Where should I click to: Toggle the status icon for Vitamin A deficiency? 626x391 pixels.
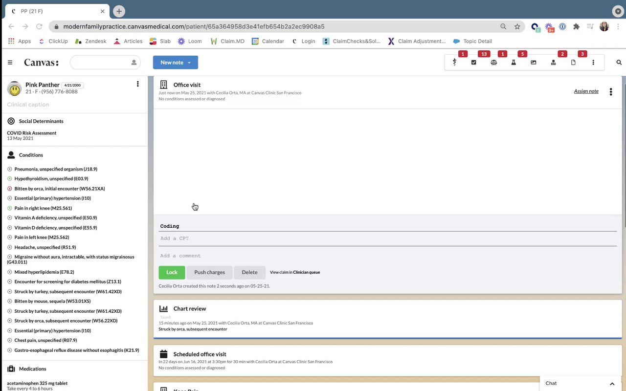pos(10,218)
